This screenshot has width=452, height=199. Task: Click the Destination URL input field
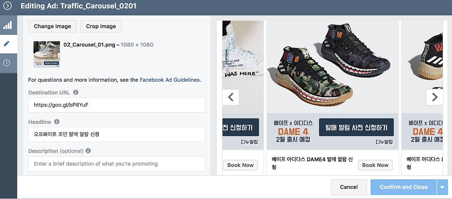pos(117,105)
